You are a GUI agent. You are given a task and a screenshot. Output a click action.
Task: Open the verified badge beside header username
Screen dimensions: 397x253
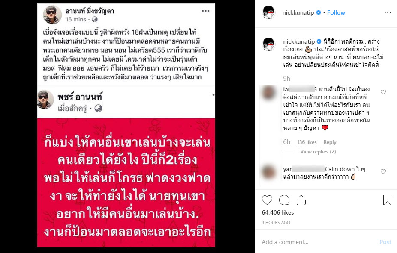point(319,12)
